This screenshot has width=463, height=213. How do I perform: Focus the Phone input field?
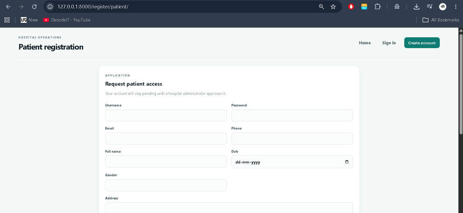point(292,138)
